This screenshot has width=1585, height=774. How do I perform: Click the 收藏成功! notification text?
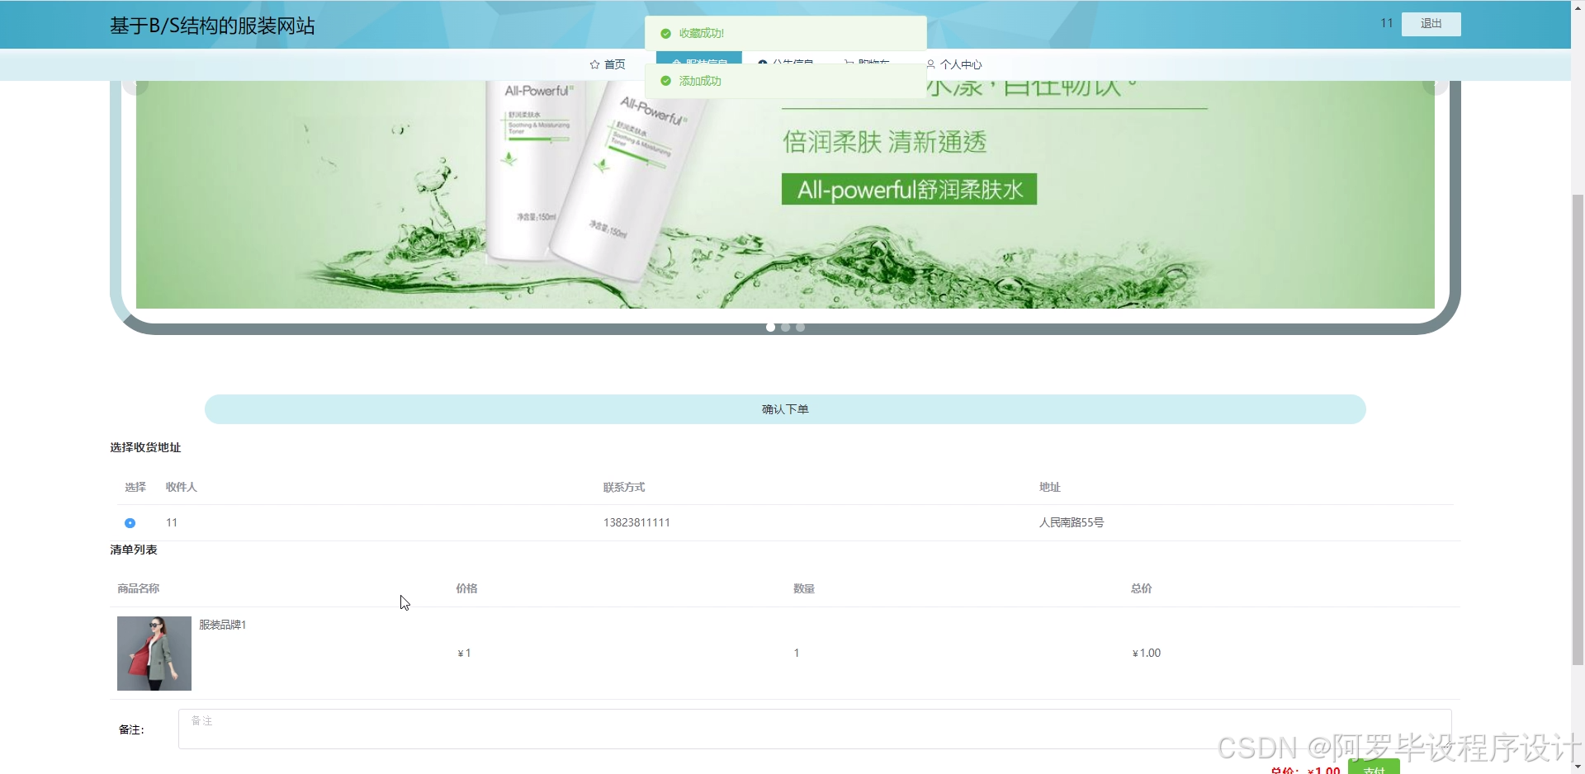702,34
